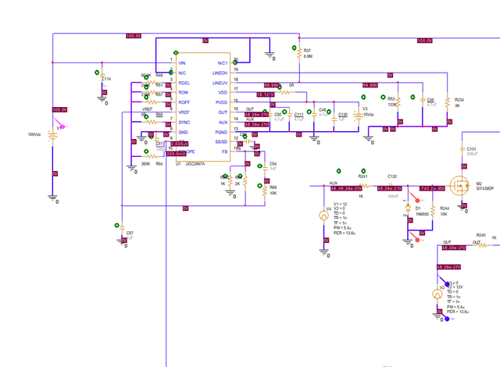Select diode D1 symbol
500x367 pixels.
(x=408, y=208)
